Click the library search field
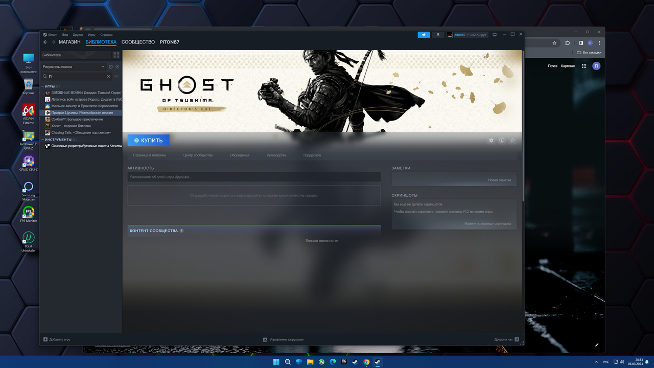Viewport: 654px width, 368px height. [x=77, y=77]
